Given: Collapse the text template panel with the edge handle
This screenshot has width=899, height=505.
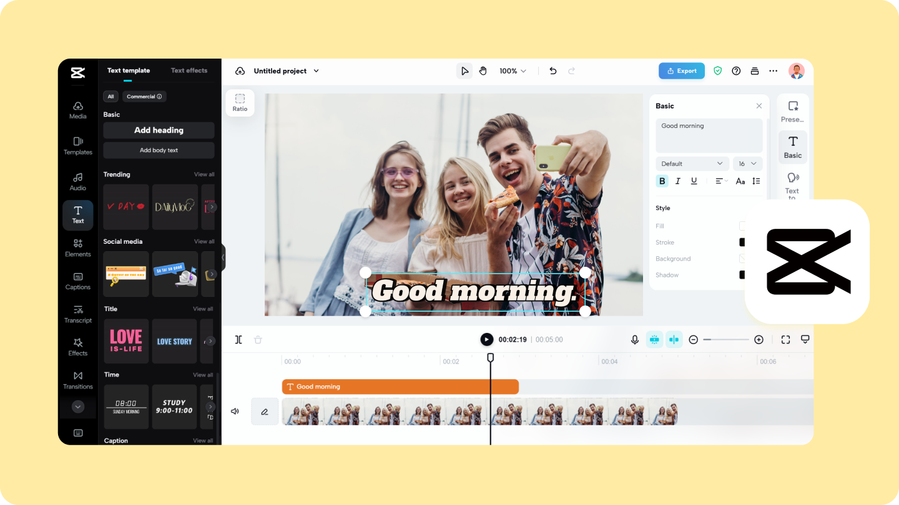Looking at the screenshot, I should pyautogui.click(x=223, y=257).
